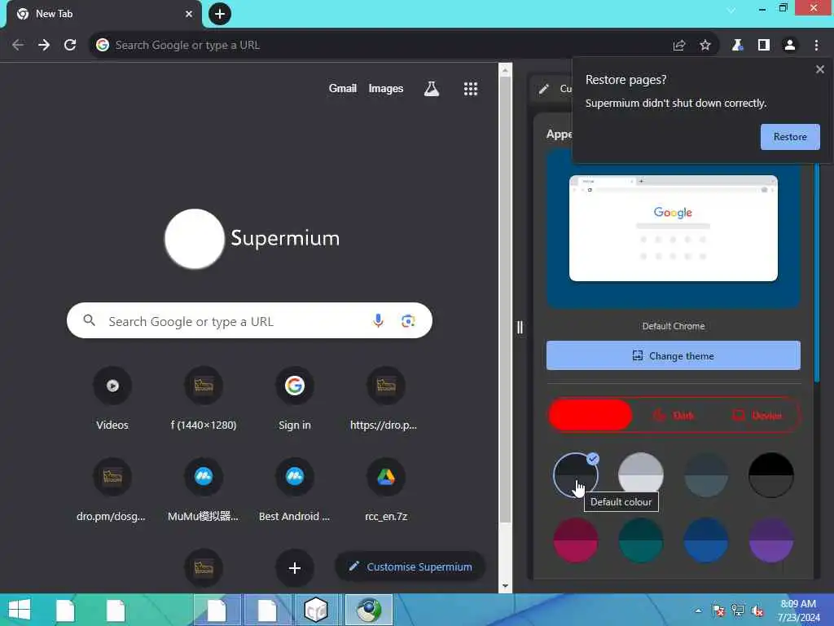This screenshot has height=626, width=834.
Task: Dismiss the Restore pages popup
Action: coord(819,69)
